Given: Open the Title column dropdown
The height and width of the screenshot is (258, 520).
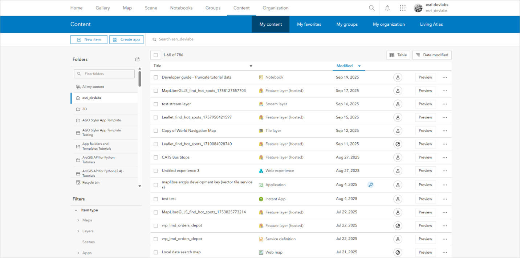Looking at the screenshot, I should click(x=251, y=66).
